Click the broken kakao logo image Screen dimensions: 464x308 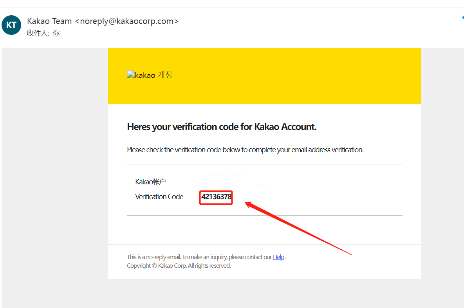pyautogui.click(x=130, y=75)
